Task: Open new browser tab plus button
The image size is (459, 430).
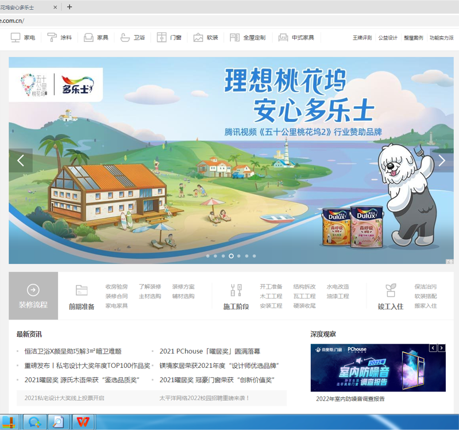Action: point(70,7)
